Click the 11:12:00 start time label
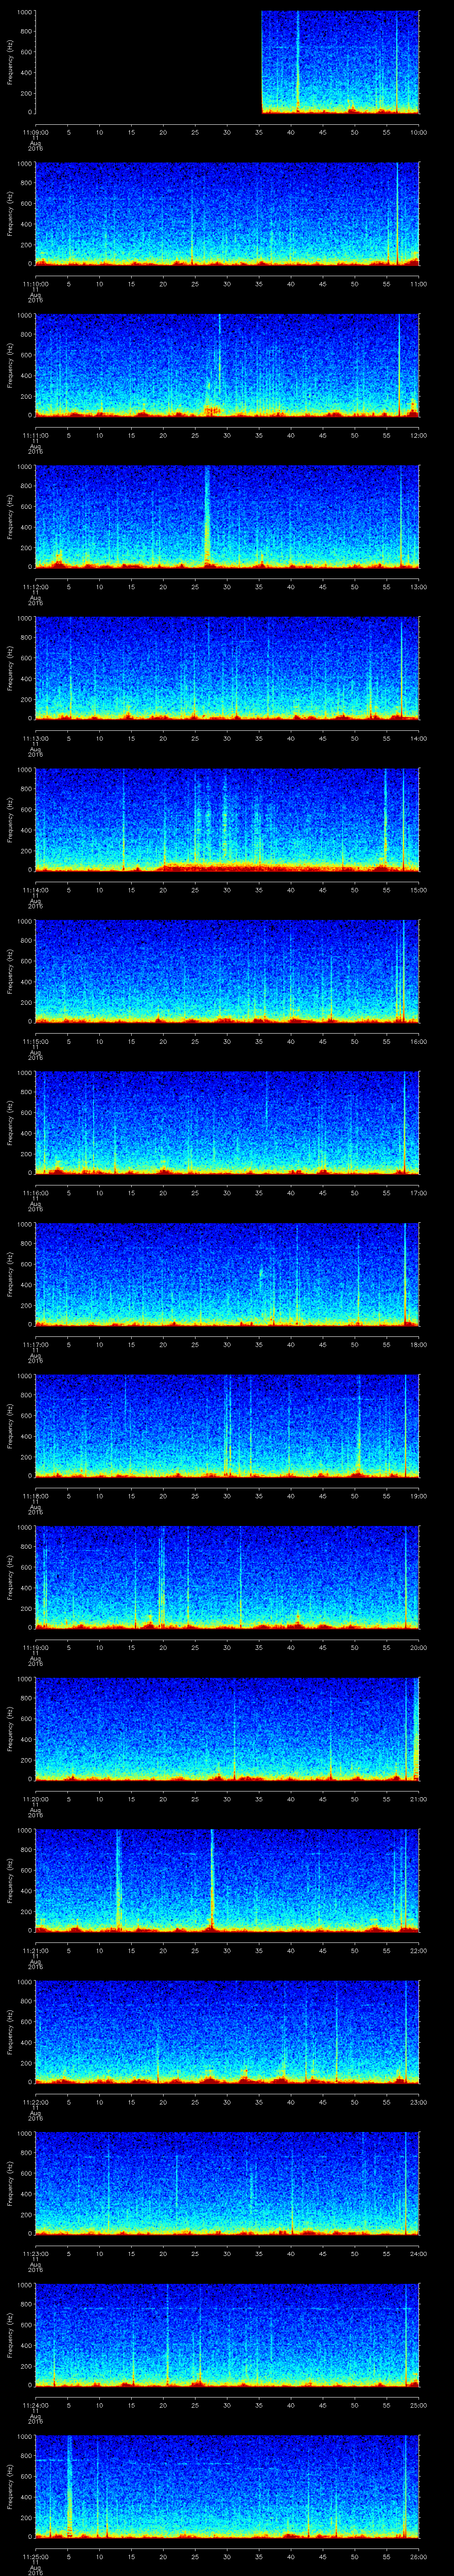This screenshot has width=454, height=2576. [x=35, y=587]
